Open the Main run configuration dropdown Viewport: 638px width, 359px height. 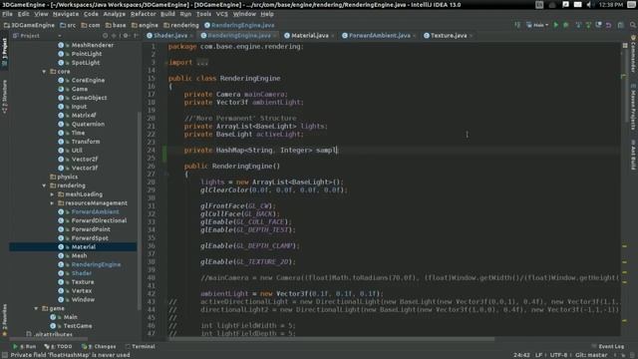click(x=537, y=25)
